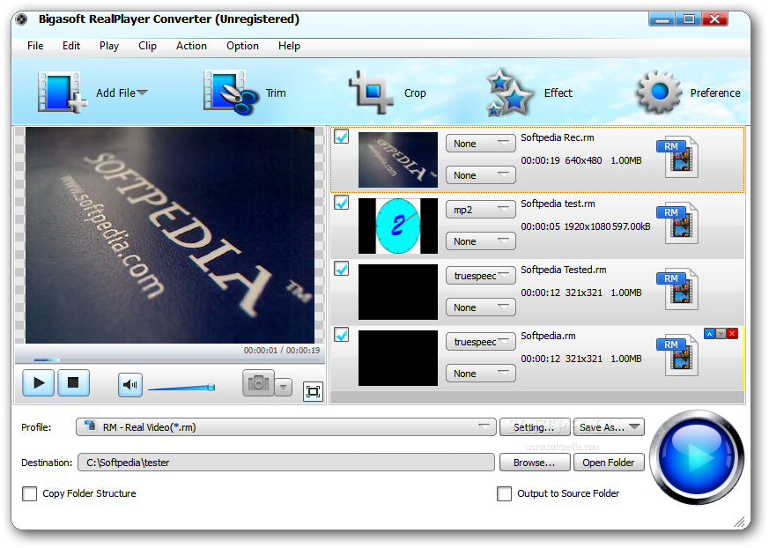Open the Clip menu
769x548 pixels.
coord(147,46)
